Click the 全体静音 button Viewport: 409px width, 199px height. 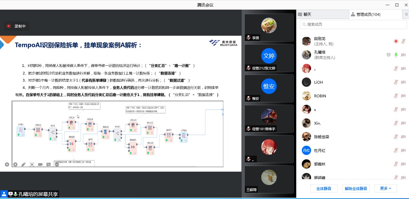point(323,188)
